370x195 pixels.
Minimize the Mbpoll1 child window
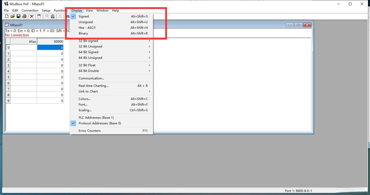(x=290, y=25)
